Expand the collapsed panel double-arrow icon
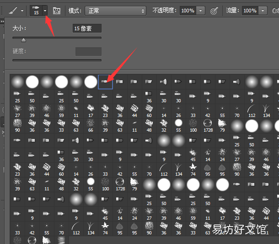The image size is (279, 244). coord(2,22)
